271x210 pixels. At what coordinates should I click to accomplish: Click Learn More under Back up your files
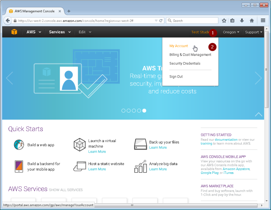click(x=158, y=147)
